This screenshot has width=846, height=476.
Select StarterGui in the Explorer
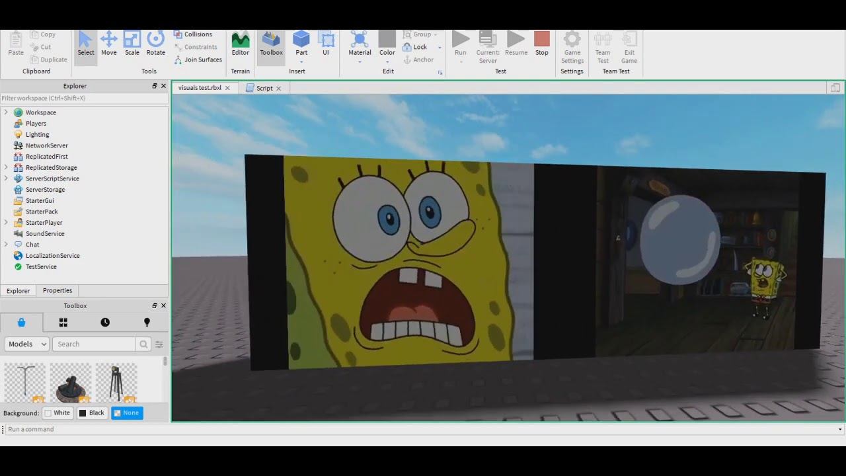40,200
